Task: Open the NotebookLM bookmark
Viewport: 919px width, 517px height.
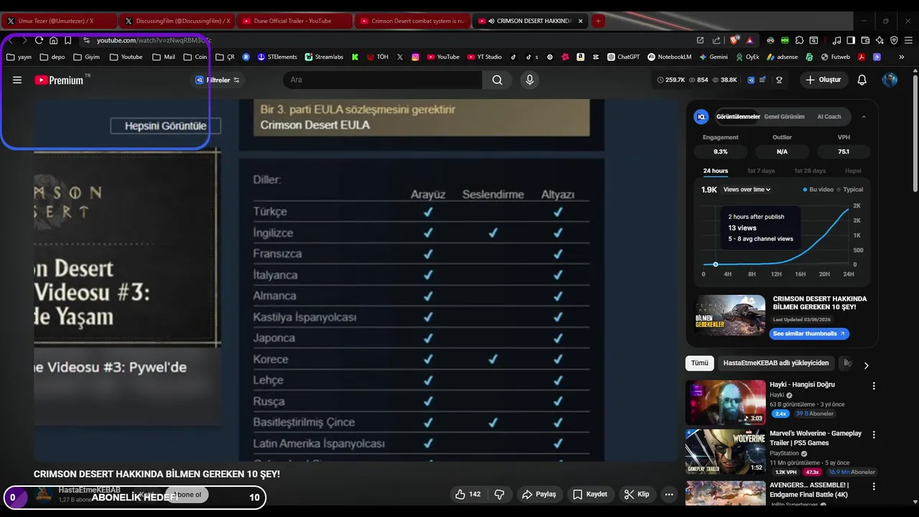Action: (669, 57)
